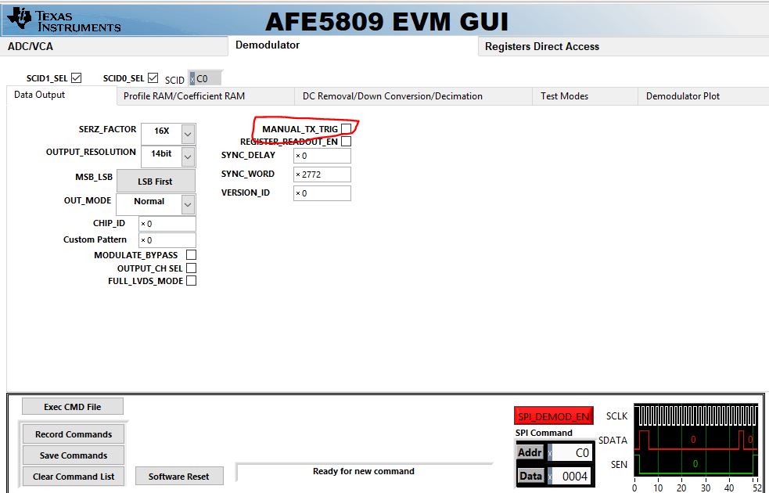
Task: Select the Demodulator tab
Action: click(x=353, y=45)
